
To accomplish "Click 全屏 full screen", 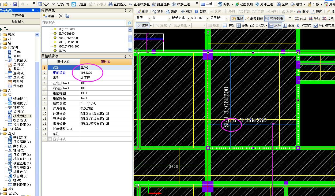I will pos(283,4).
